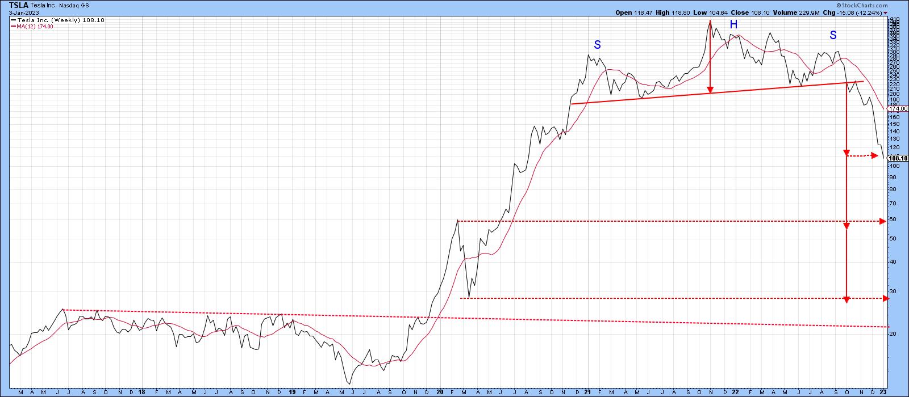909x397 pixels.
Task: Click the year 21 label on the time axis
Action: click(588, 392)
